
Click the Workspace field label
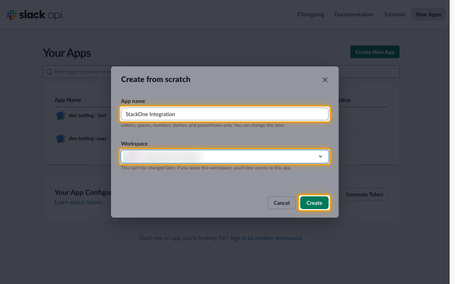click(134, 143)
